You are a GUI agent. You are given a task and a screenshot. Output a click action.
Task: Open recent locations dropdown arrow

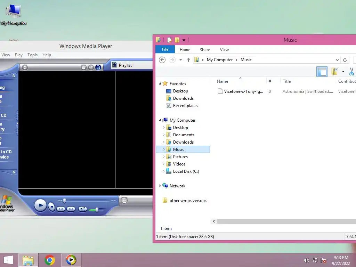180,60
